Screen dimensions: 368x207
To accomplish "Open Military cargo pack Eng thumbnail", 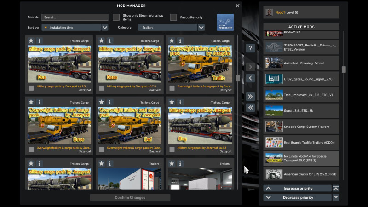I will click(200, 125).
